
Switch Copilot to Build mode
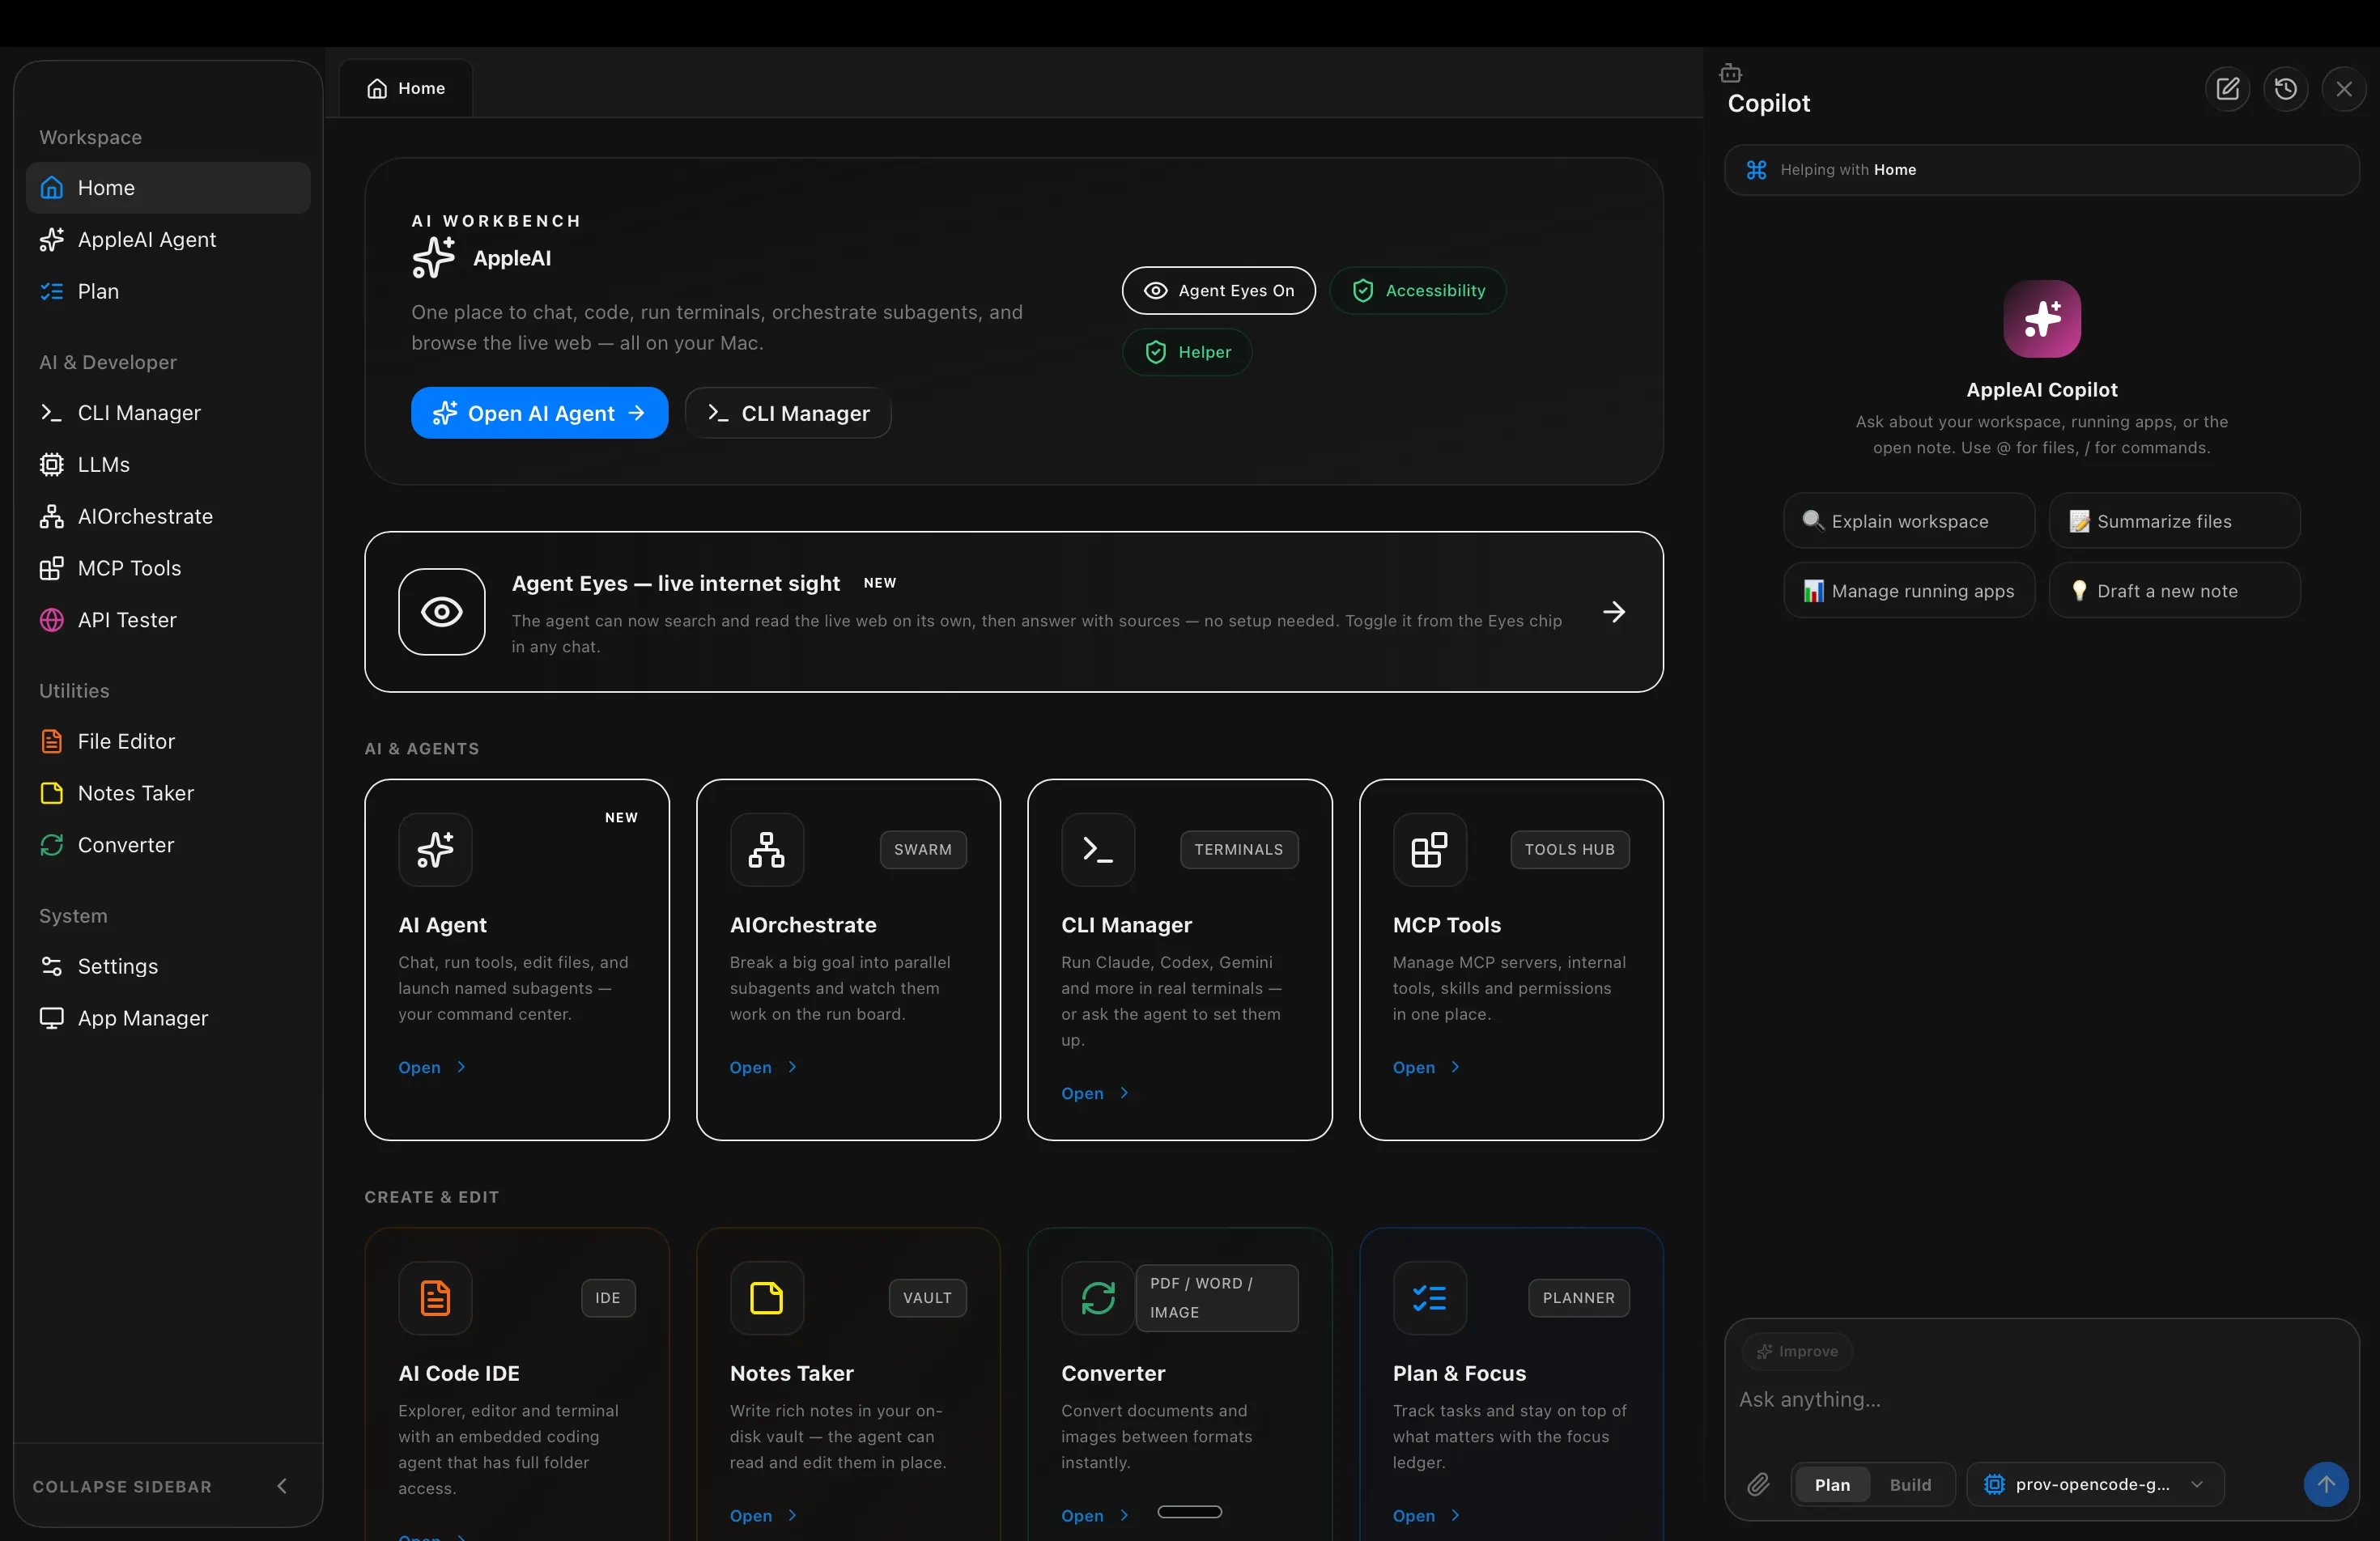click(1909, 1484)
